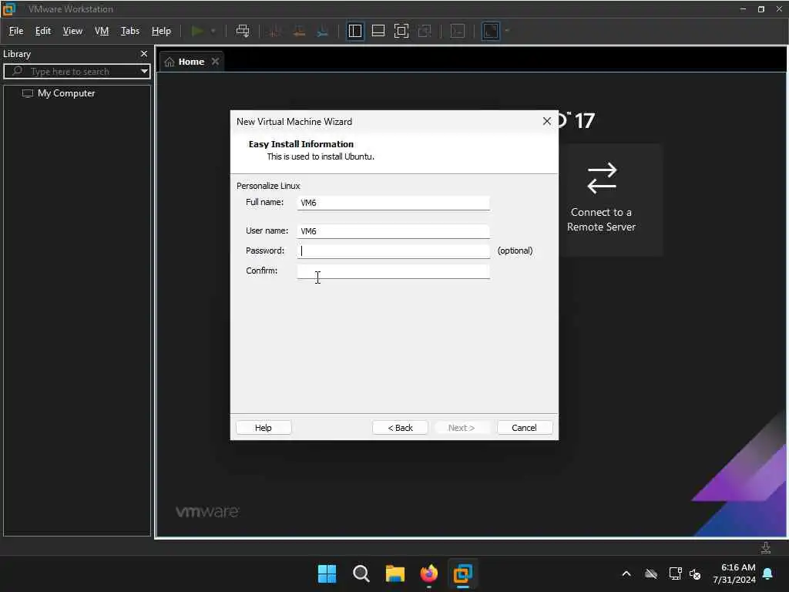Click the User name field
This screenshot has width=789, height=592.
click(393, 231)
